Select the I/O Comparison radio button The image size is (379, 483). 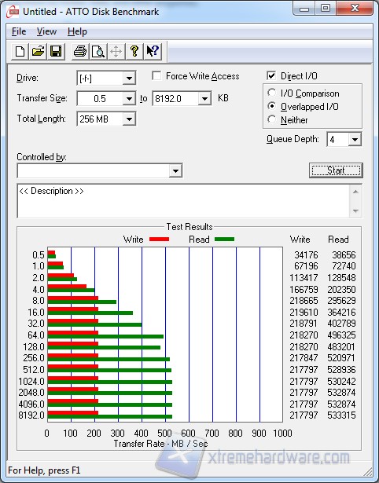(x=272, y=93)
